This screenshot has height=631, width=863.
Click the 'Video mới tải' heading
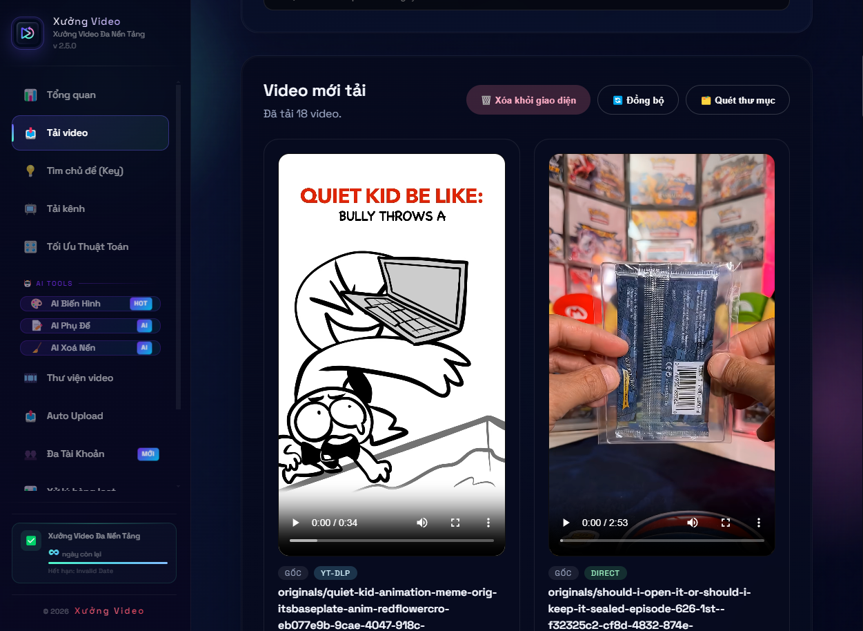click(315, 90)
